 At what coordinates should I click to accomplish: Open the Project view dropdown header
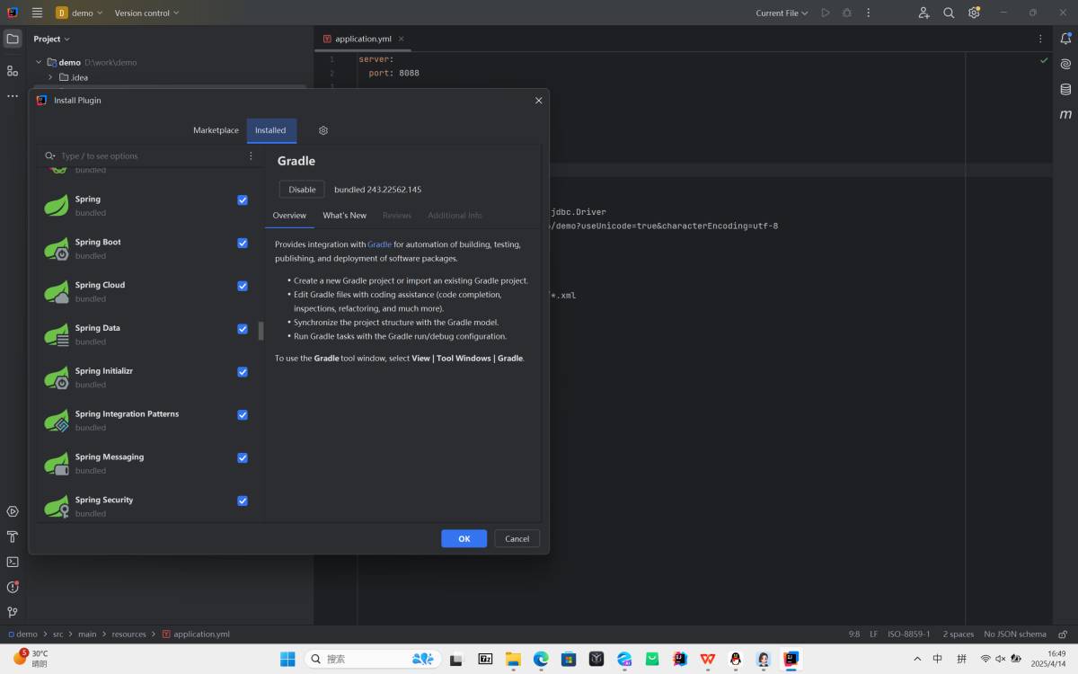pos(51,39)
